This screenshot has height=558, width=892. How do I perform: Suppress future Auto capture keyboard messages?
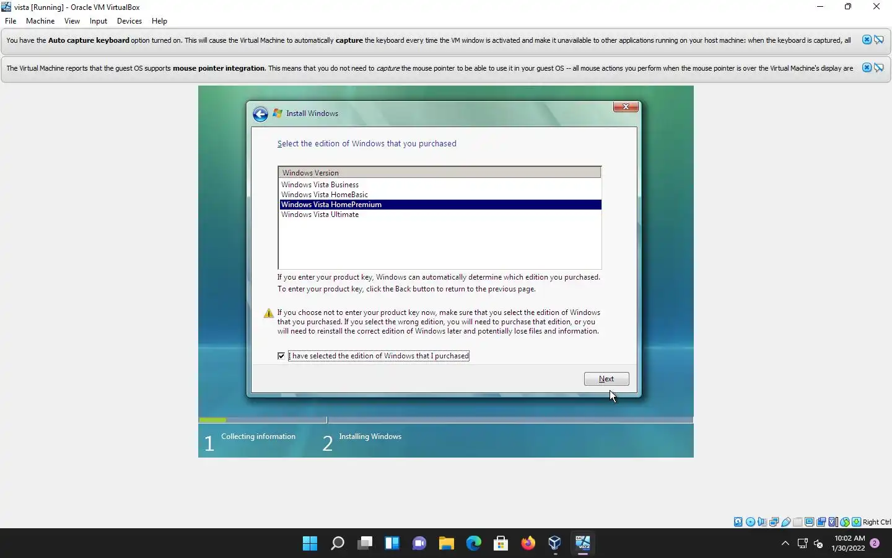pos(879,40)
